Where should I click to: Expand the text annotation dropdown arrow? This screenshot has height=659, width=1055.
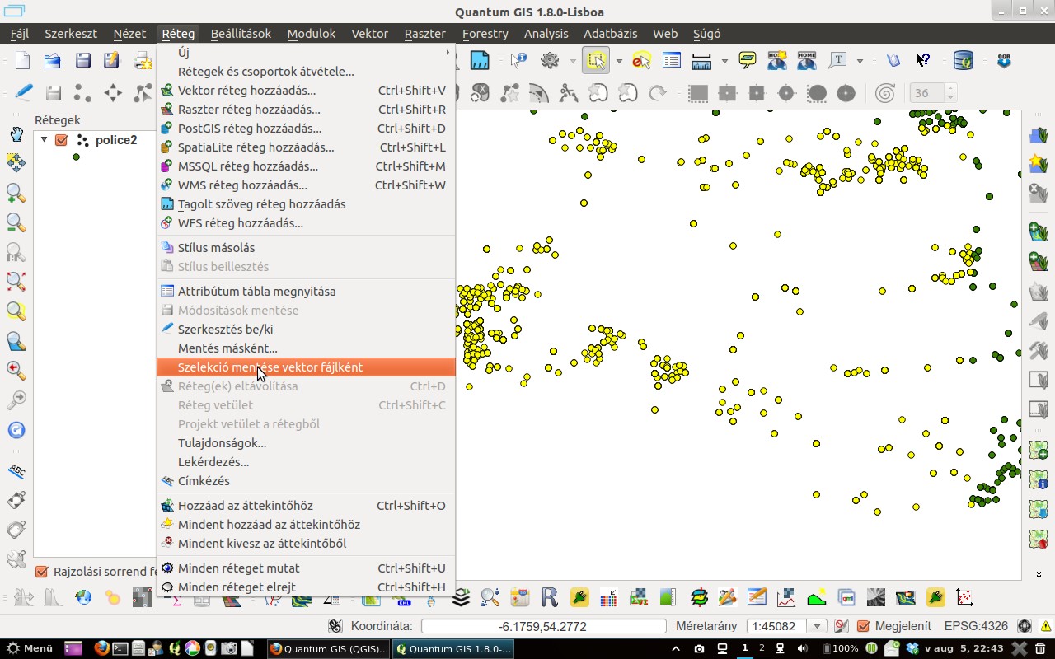click(860, 61)
